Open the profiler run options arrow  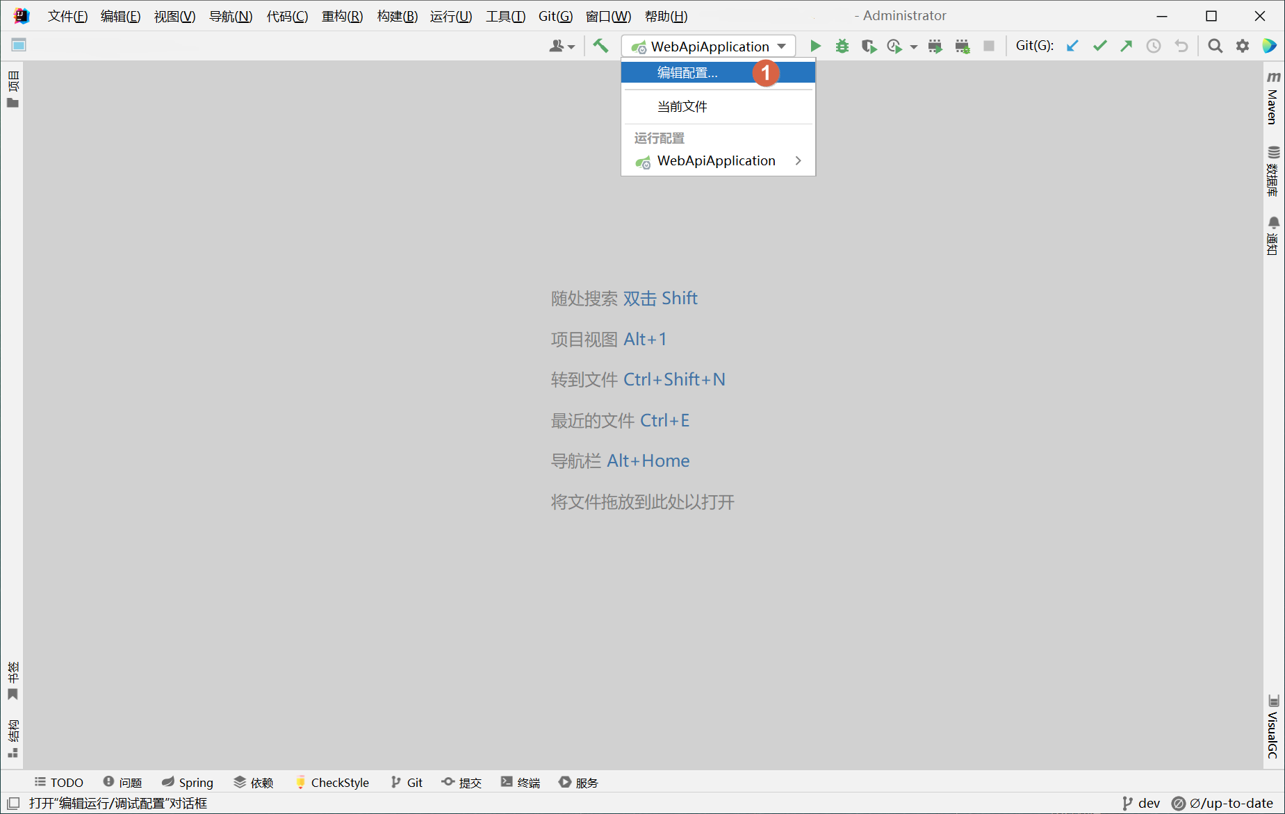tap(914, 47)
